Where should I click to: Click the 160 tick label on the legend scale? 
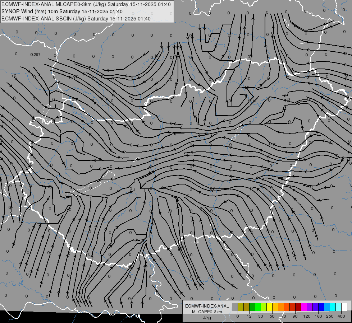click(x=318, y=316)
